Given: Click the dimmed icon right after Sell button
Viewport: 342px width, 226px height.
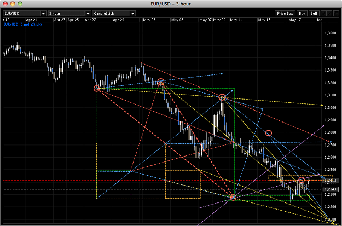Looking at the screenshot, I should [323, 13].
